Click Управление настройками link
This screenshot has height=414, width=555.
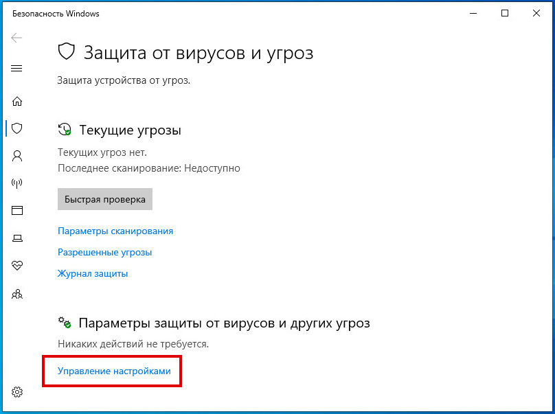pos(114,371)
